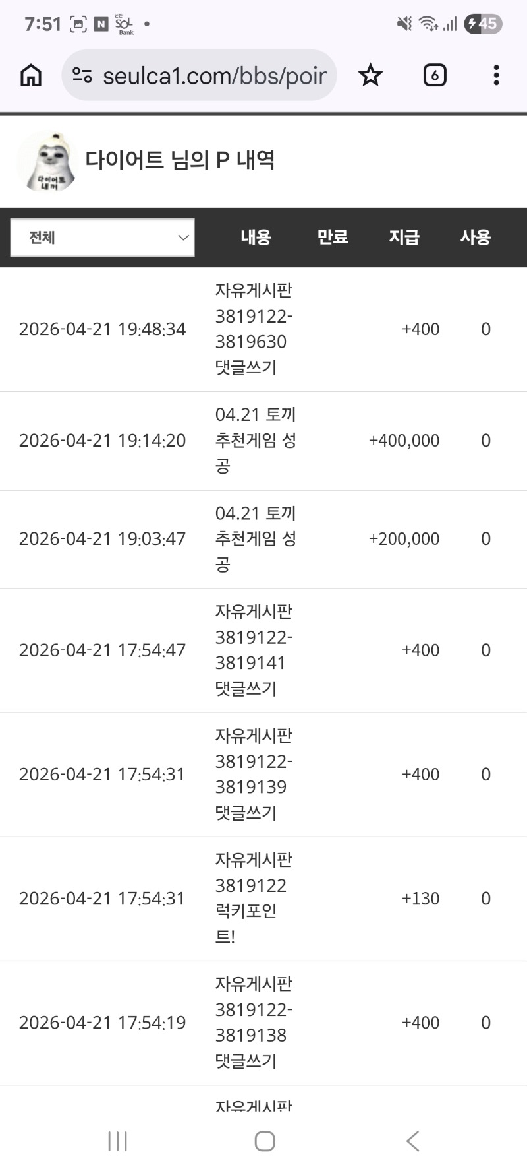Image resolution: width=527 pixels, height=1173 pixels.
Task: Tap the battery status indicator
Action: (x=483, y=24)
